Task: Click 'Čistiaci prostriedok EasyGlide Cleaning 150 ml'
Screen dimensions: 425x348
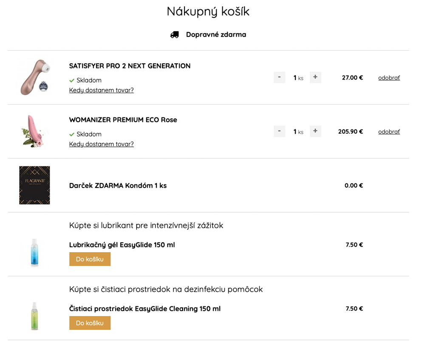Action: 145,309
